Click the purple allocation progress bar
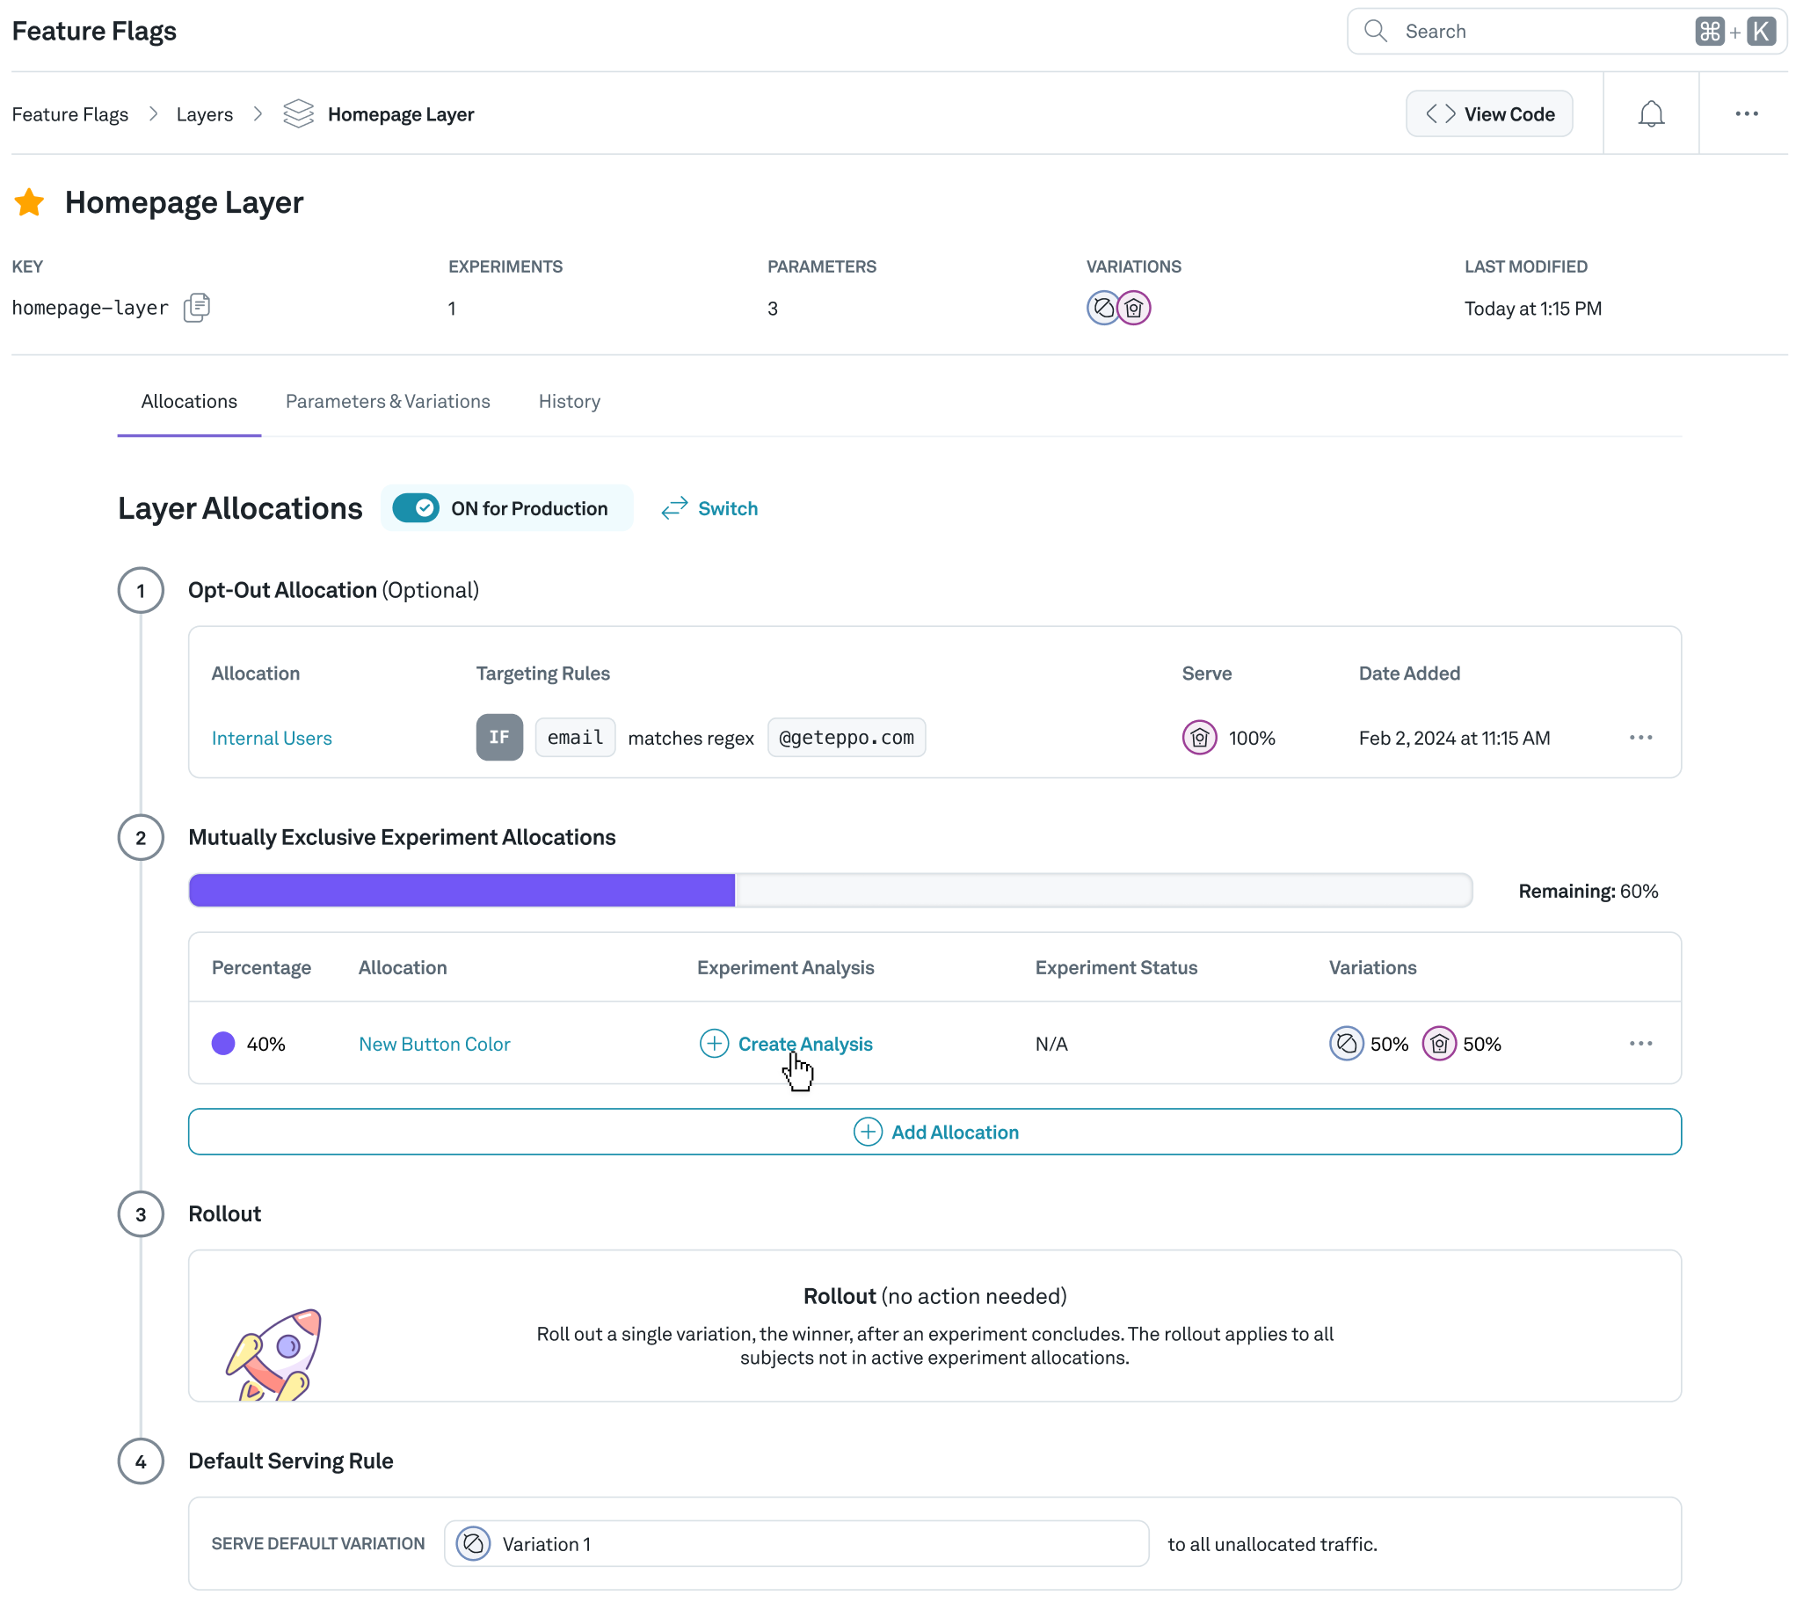The image size is (1803, 1610). [x=462, y=890]
